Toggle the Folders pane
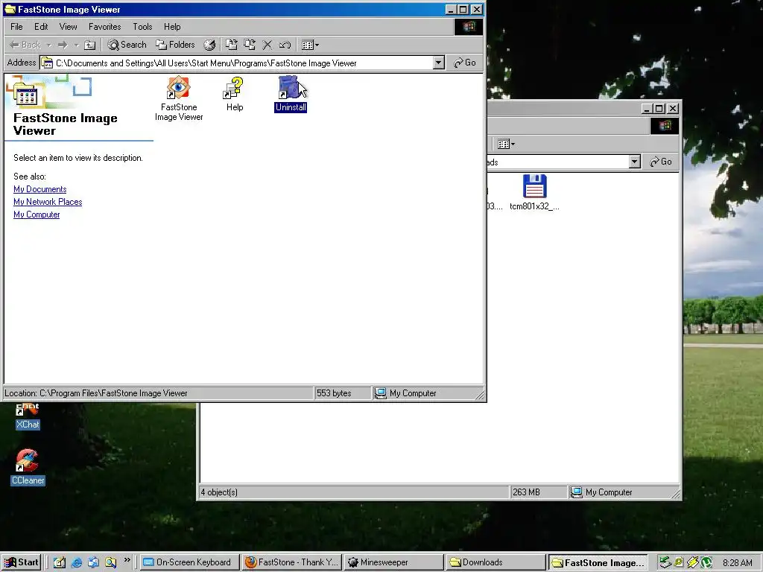 click(x=175, y=45)
